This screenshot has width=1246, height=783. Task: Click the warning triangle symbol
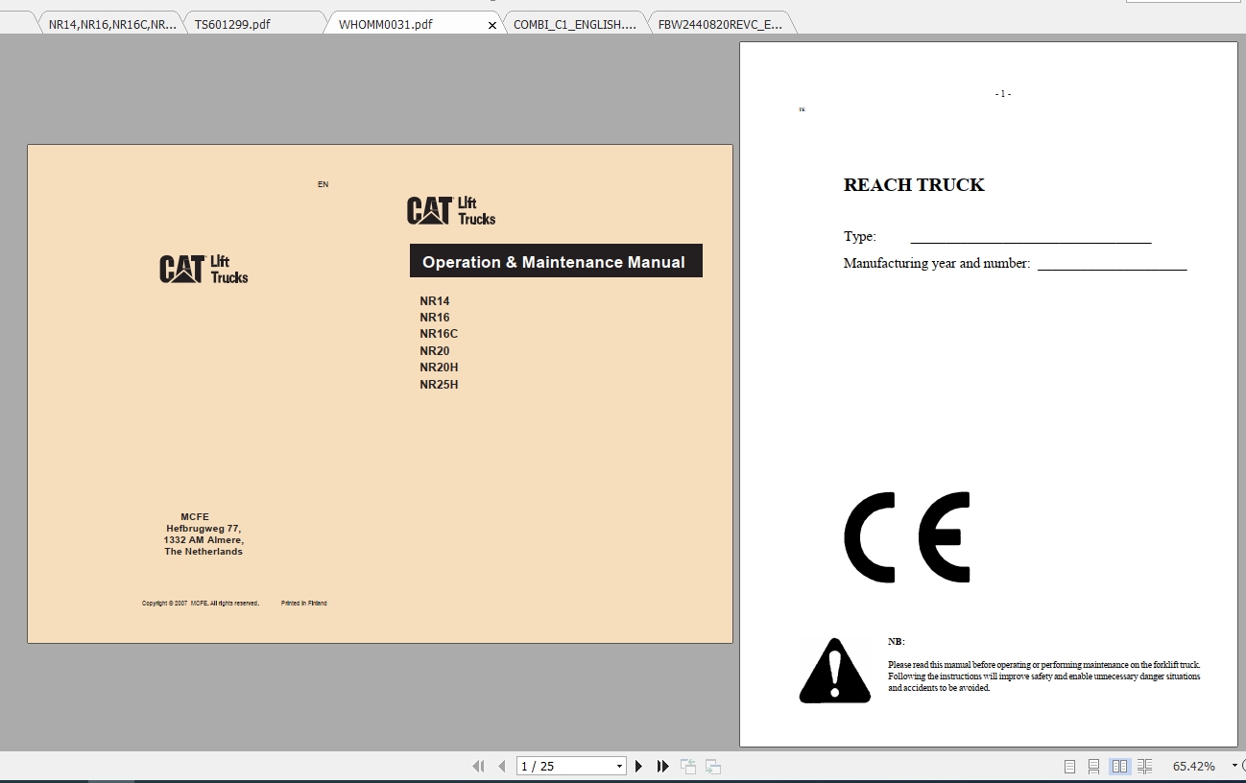835,670
